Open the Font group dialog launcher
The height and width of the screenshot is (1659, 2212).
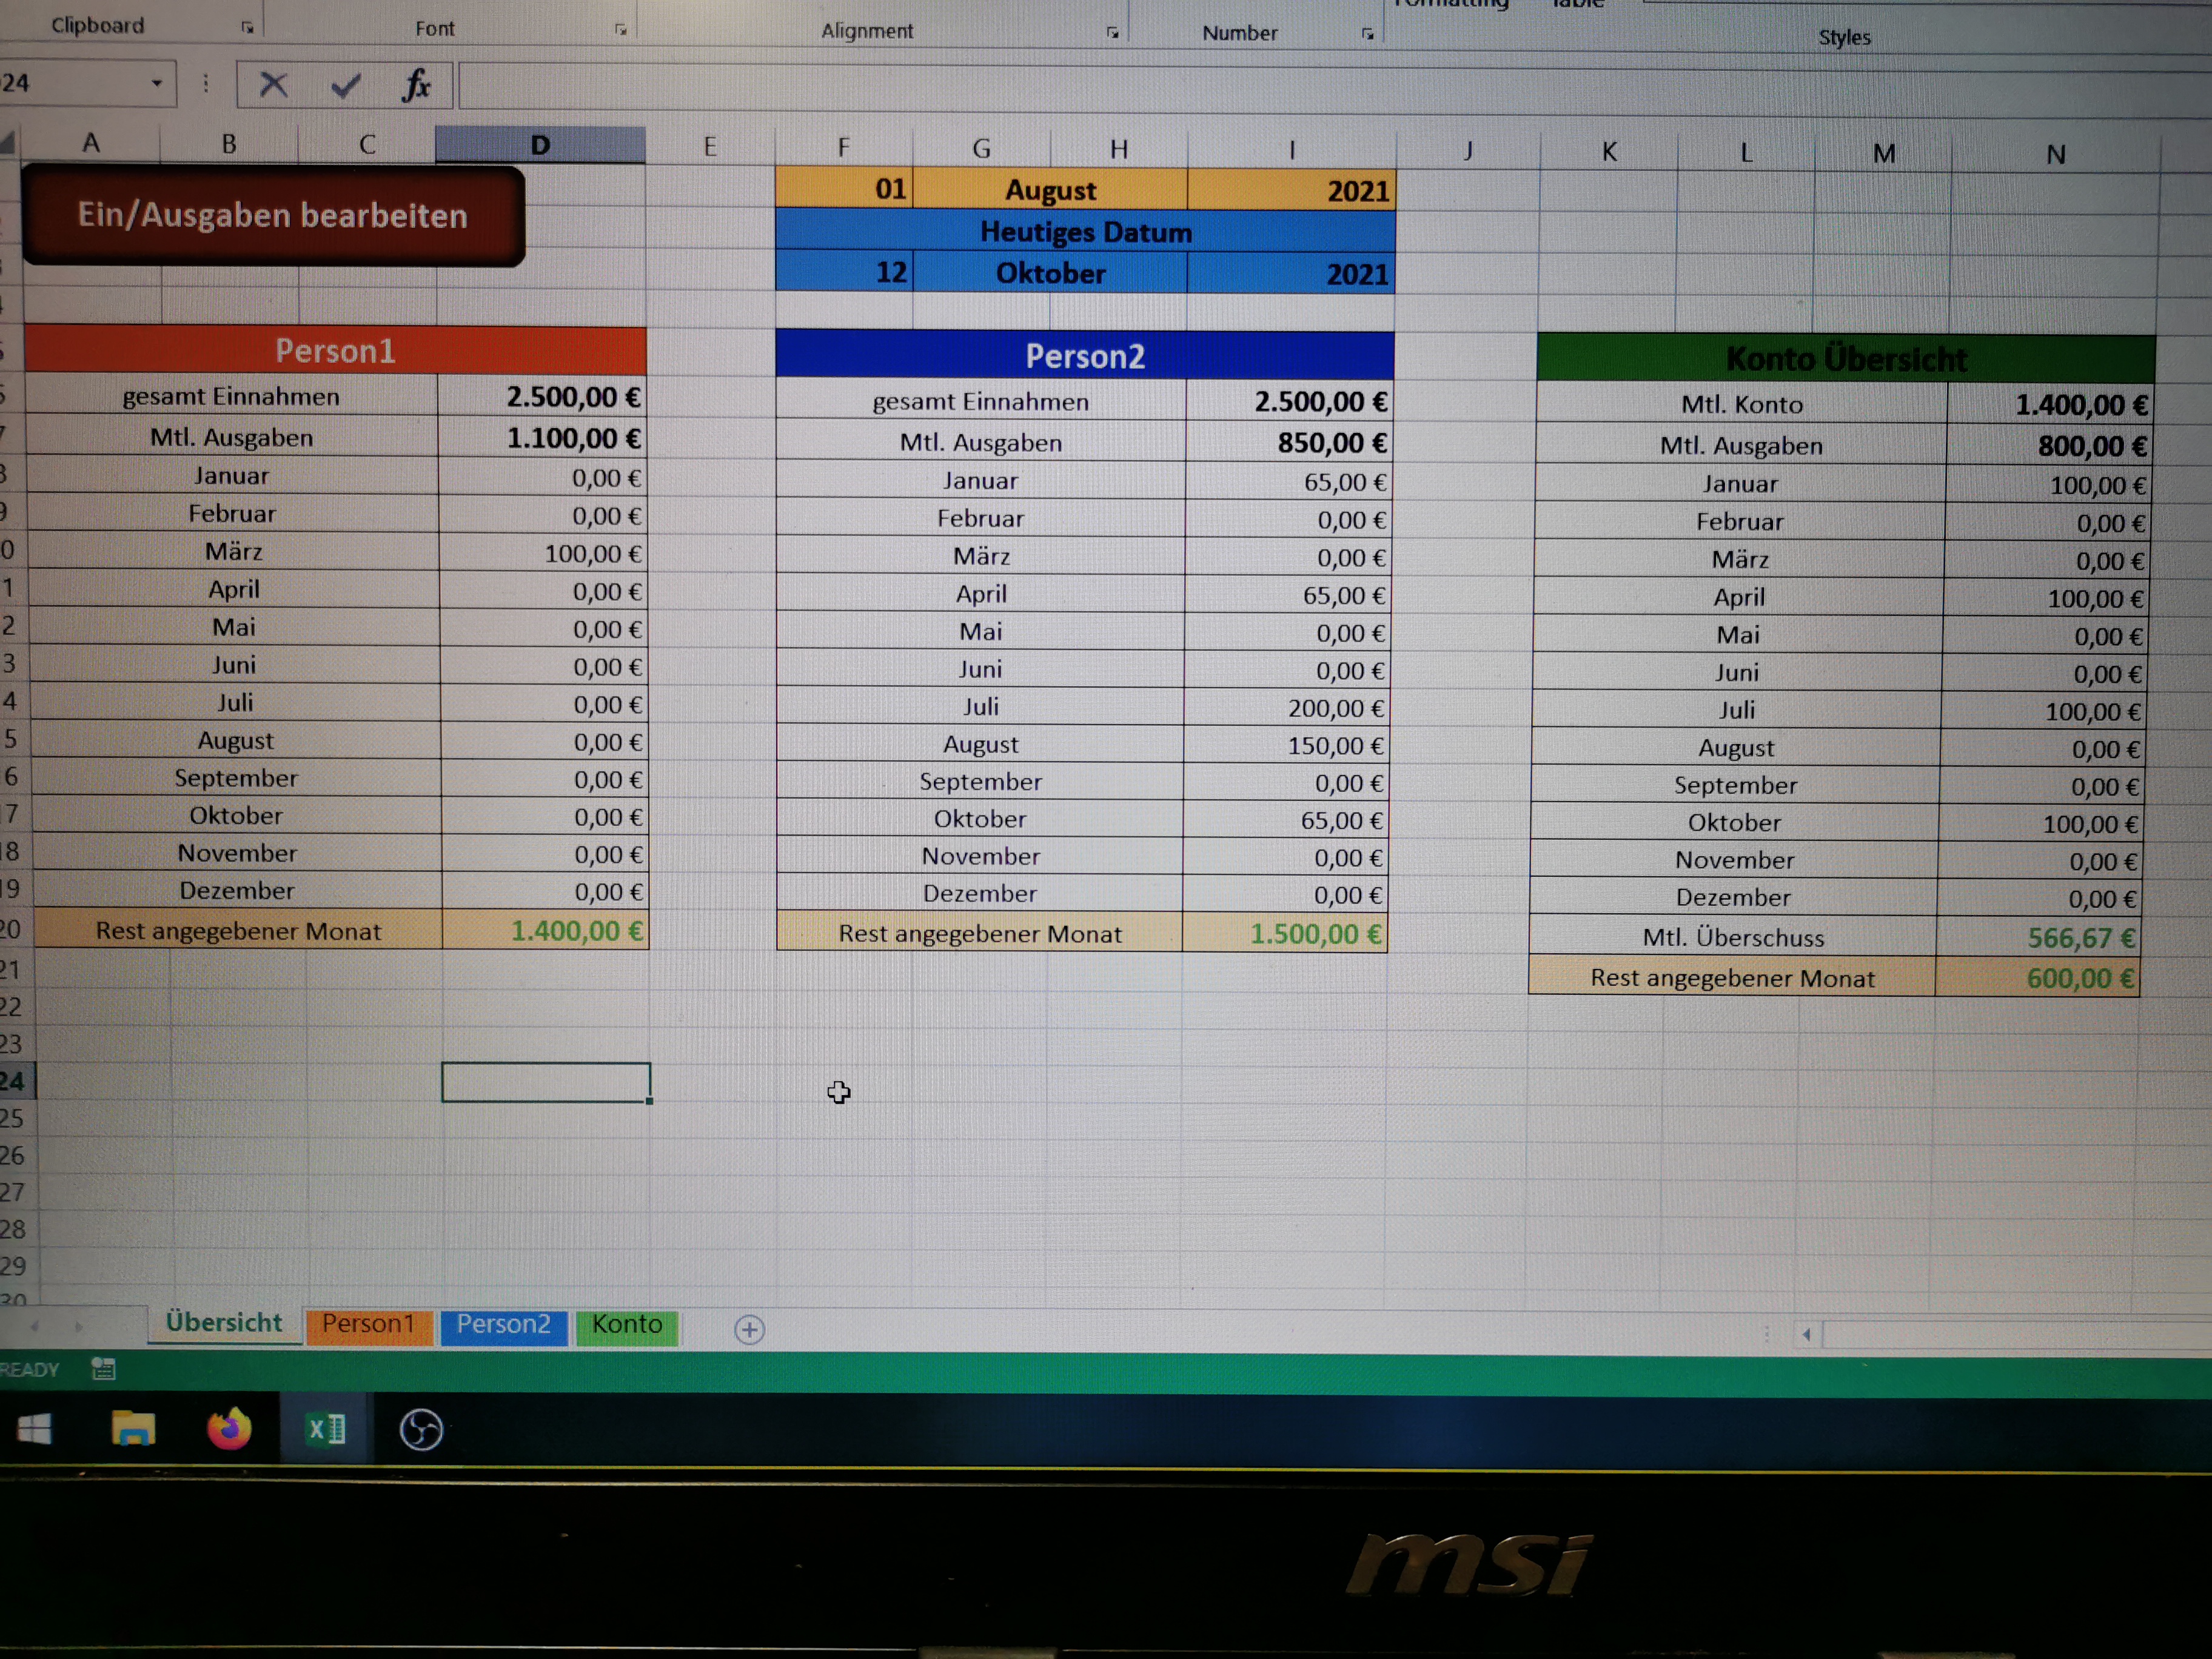pos(620,30)
